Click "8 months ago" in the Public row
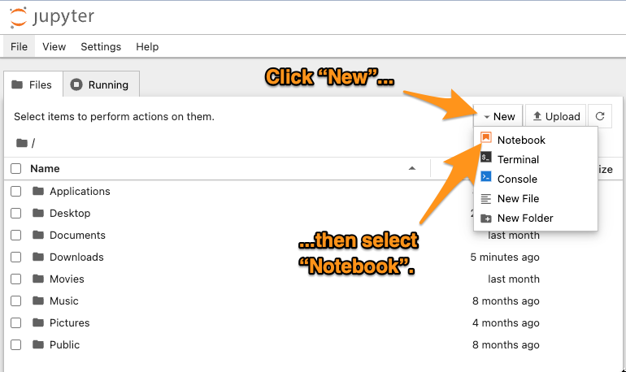The width and height of the screenshot is (626, 372). (x=506, y=345)
